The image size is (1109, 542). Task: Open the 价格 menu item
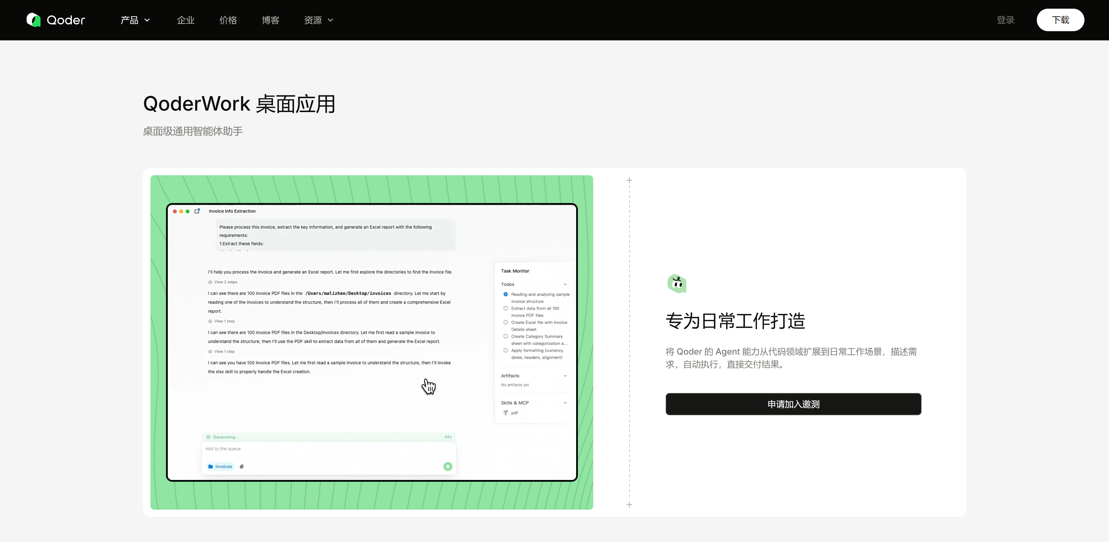coord(228,20)
